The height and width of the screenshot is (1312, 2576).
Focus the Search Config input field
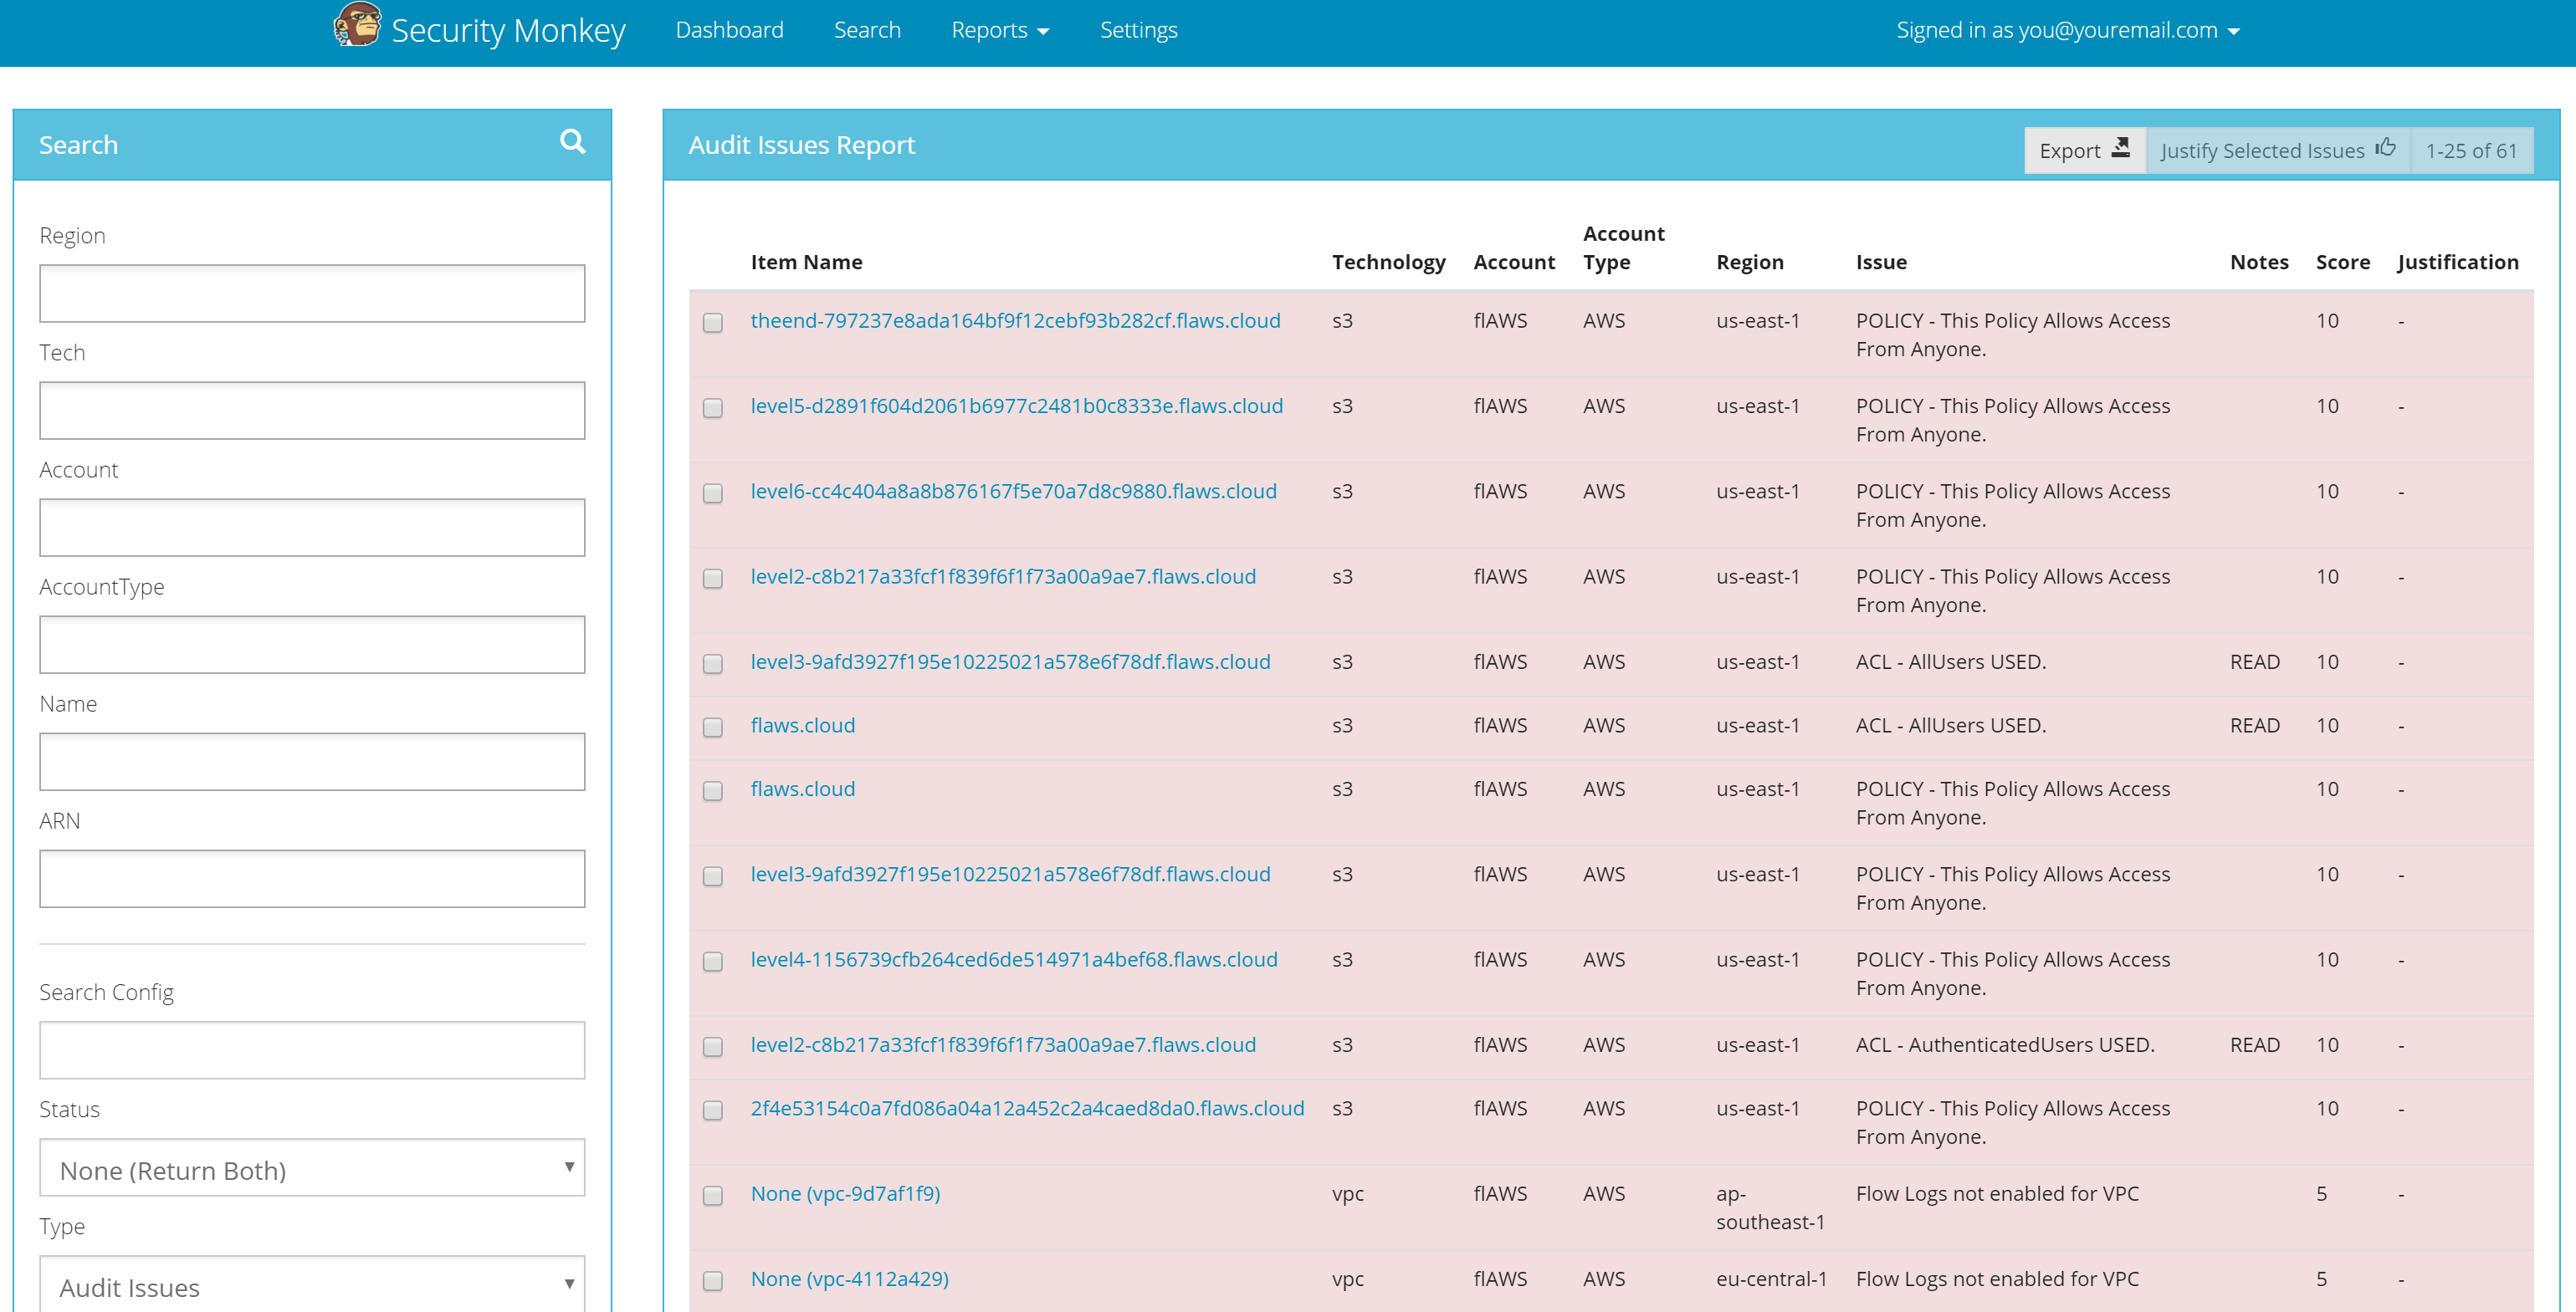[312, 1049]
